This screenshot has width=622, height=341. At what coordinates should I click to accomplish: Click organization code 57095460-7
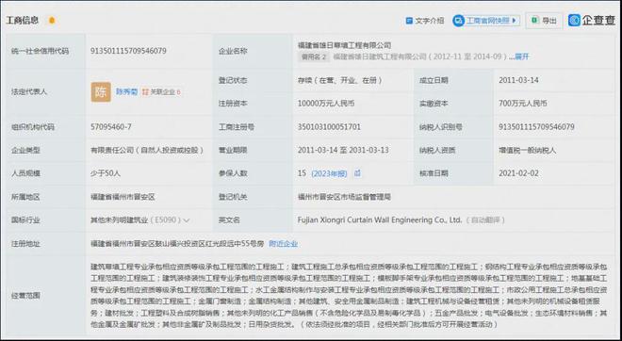coord(111,127)
